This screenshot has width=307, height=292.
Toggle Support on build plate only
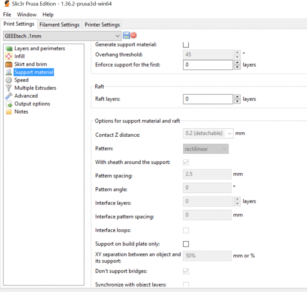tap(186, 244)
